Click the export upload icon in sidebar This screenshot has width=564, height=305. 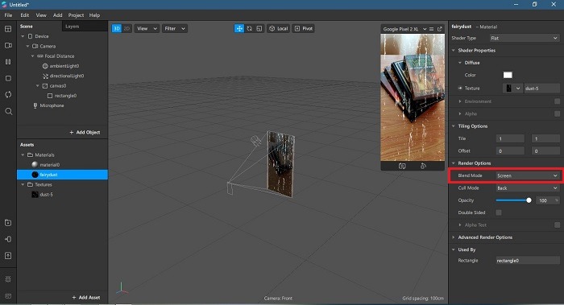(8, 256)
